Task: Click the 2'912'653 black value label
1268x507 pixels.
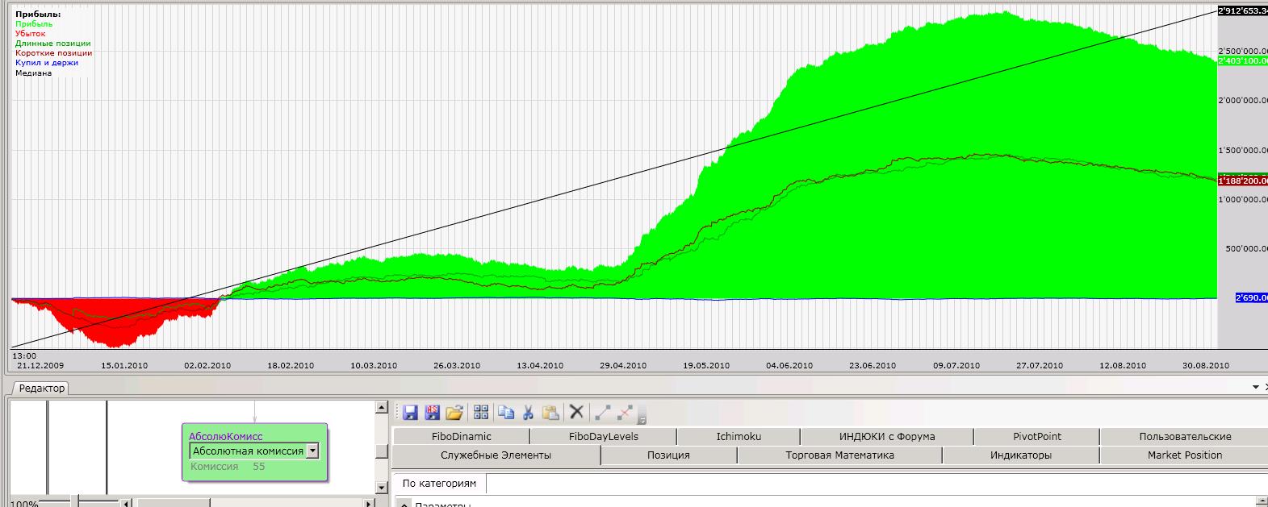Action: pos(1243,10)
